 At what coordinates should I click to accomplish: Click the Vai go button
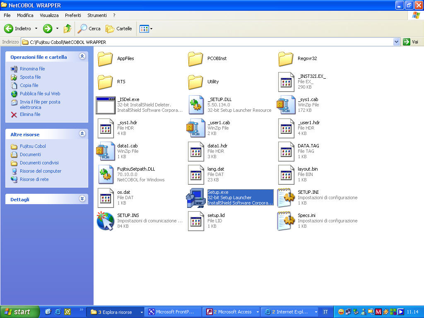tap(411, 42)
